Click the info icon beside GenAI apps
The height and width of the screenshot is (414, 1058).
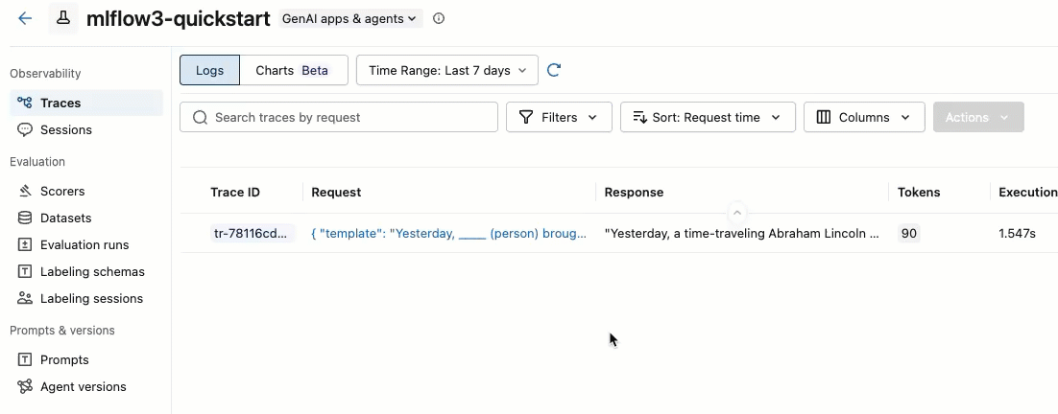click(x=439, y=18)
